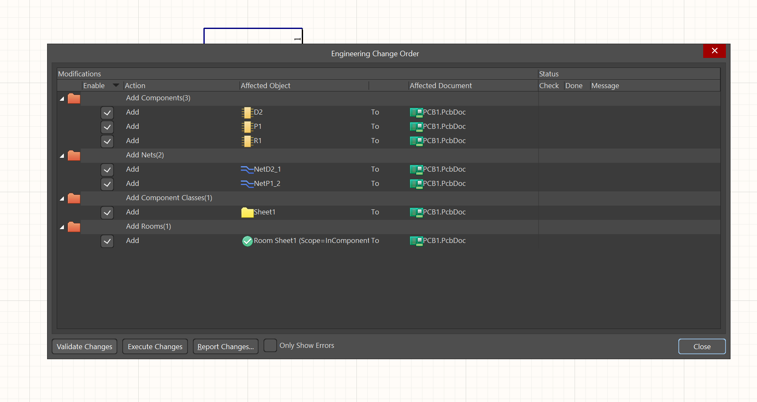
Task: Collapse the Add Component Classes group
Action: click(62, 198)
